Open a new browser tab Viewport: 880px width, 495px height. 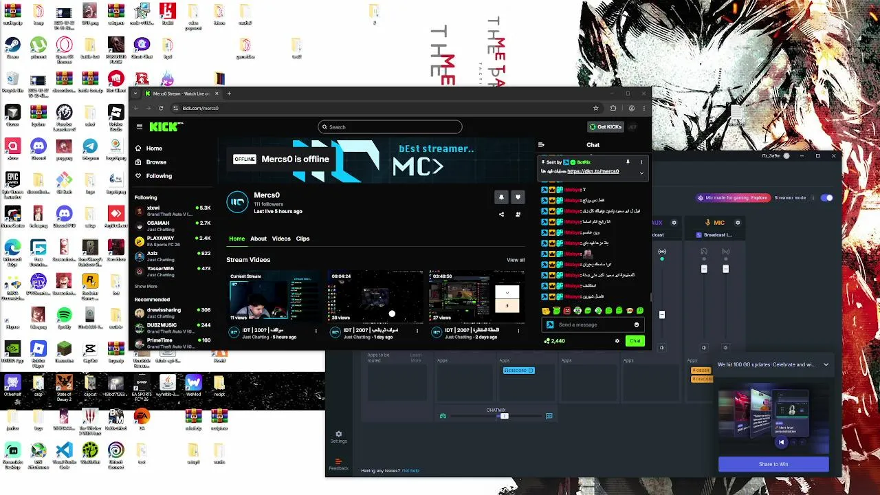pyautogui.click(x=229, y=93)
